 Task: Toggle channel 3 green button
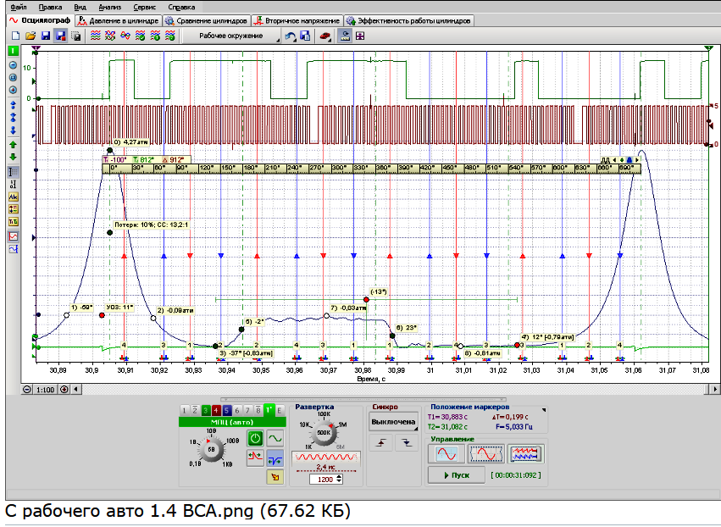205,410
